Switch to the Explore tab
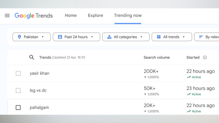 click(95, 16)
